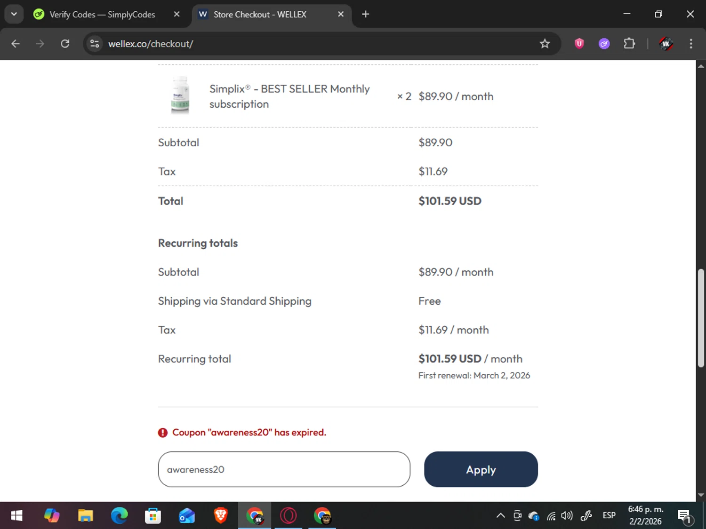706x529 pixels.
Task: Switch to Verify Codes — SimplyCodes tab
Action: pyautogui.click(x=102, y=15)
